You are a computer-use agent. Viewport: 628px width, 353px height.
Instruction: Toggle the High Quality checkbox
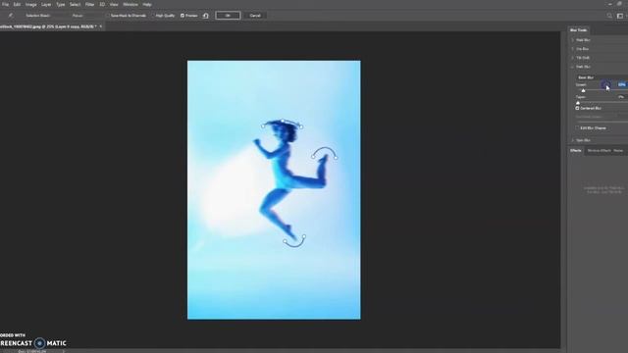[154, 16]
